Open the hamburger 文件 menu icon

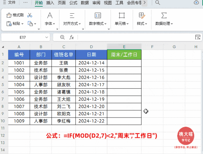[4, 2]
